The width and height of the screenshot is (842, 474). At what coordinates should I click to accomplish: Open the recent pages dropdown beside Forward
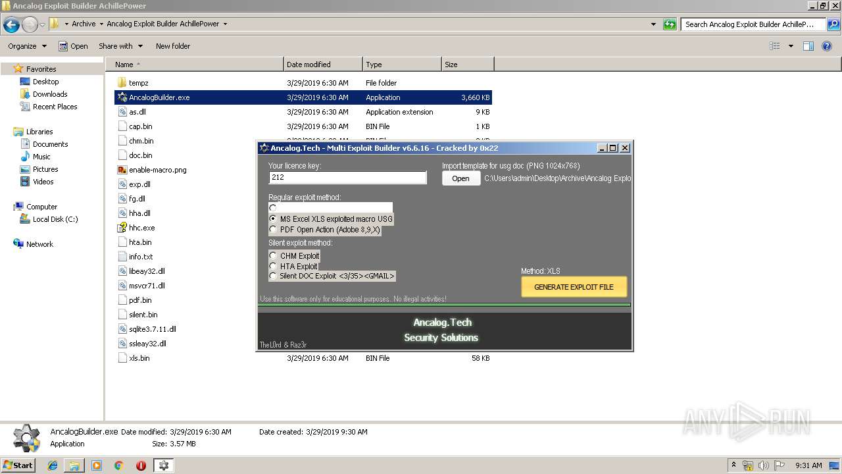click(x=42, y=25)
